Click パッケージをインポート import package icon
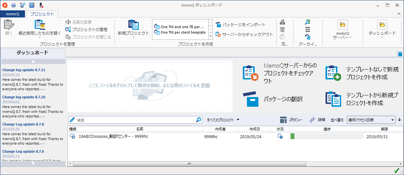Screen dimensions: 404x175 point(218,25)
